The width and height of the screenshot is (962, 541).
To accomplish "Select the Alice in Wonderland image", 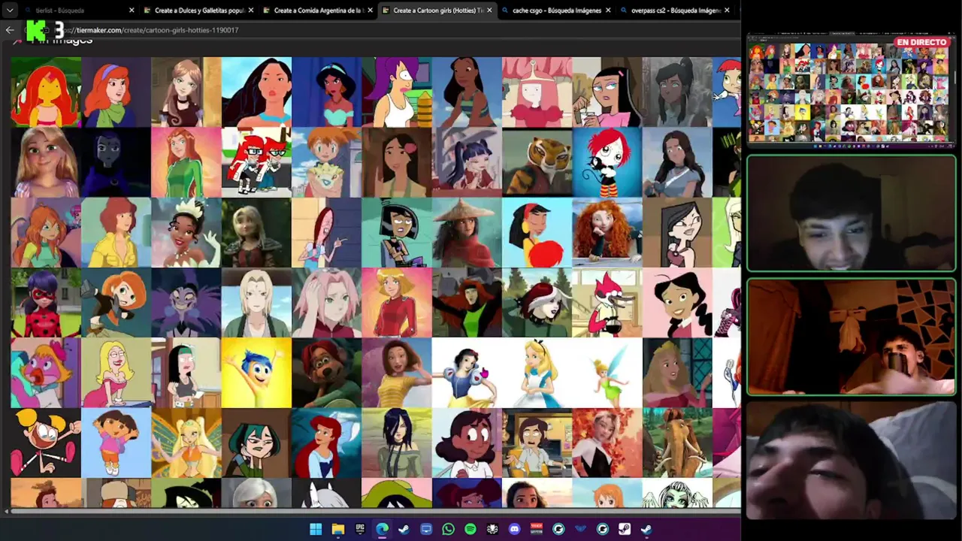I will (x=537, y=373).
